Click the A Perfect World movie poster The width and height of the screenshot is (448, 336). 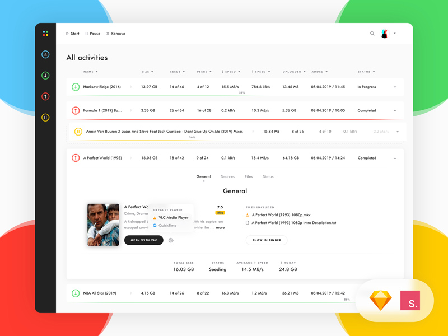[x=103, y=225]
